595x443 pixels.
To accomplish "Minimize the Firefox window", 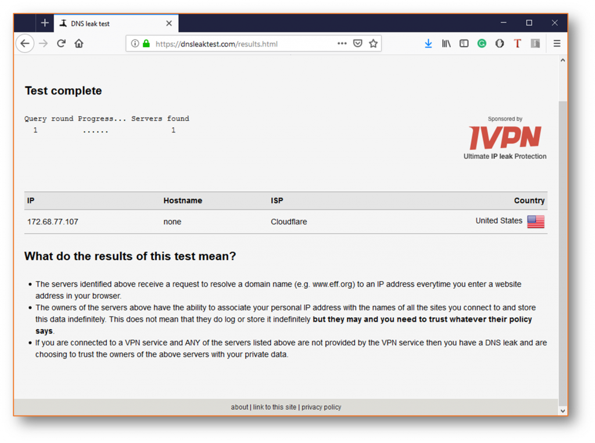I will (504, 23).
